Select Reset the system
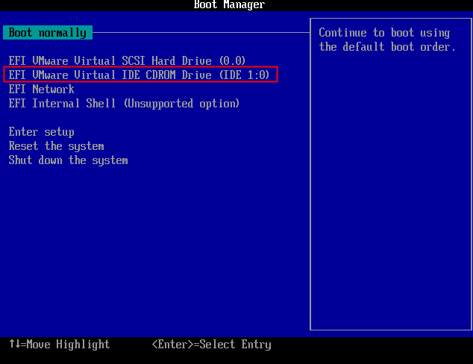Image resolution: width=473 pixels, height=364 pixels. [x=56, y=146]
